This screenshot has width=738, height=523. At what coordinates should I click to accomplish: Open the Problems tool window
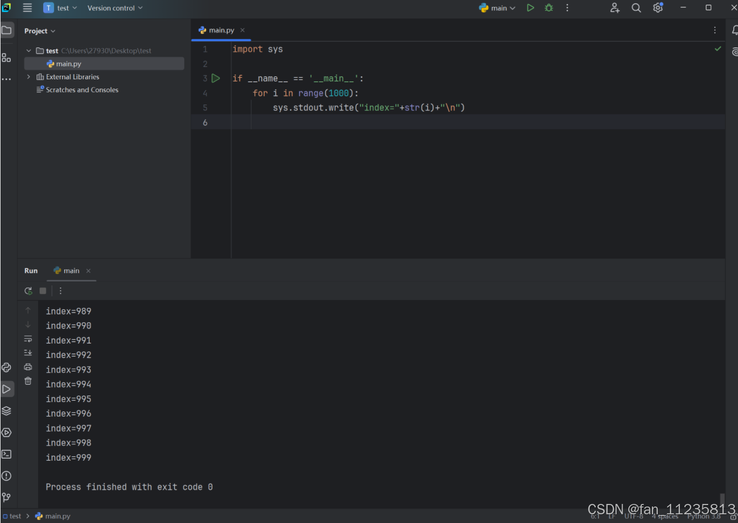click(7, 476)
